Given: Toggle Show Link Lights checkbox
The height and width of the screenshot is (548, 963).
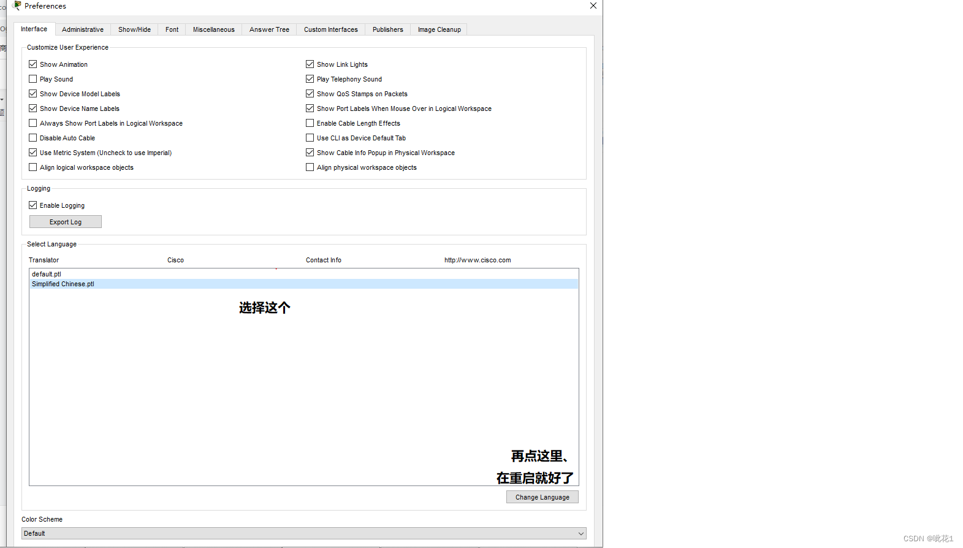Looking at the screenshot, I should pos(310,64).
